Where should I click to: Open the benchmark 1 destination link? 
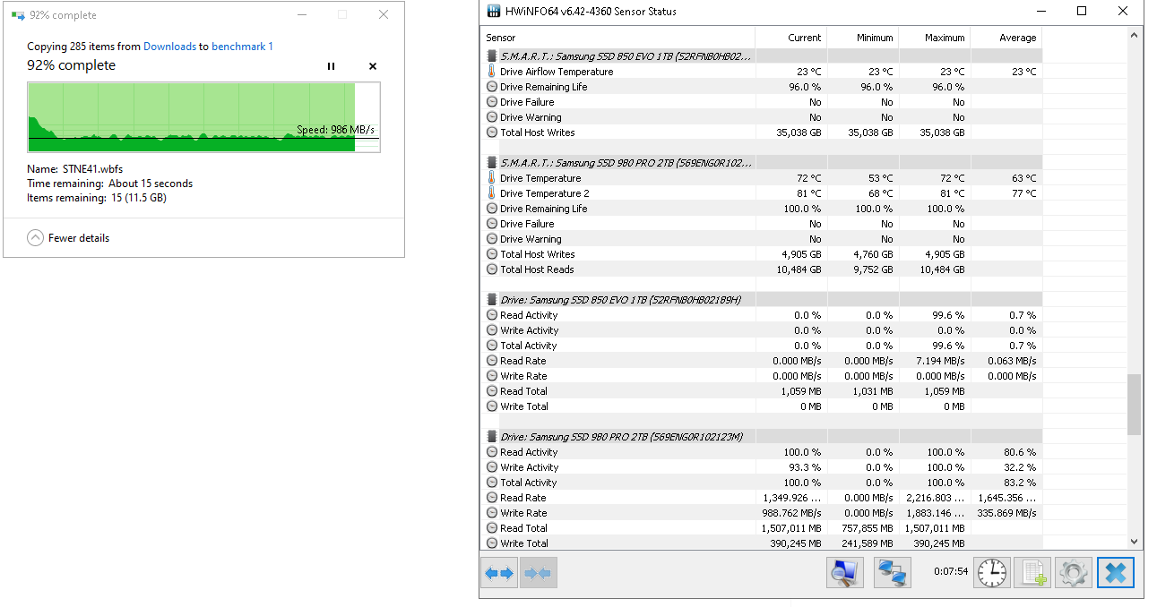coord(242,47)
